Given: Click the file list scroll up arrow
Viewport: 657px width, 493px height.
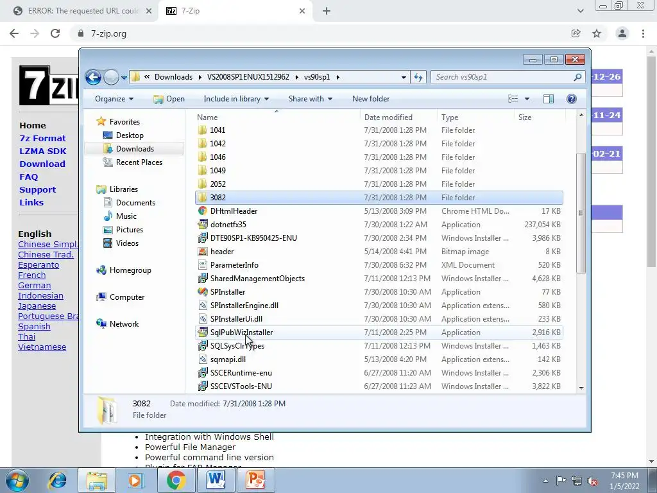Looking at the screenshot, I should pyautogui.click(x=581, y=115).
